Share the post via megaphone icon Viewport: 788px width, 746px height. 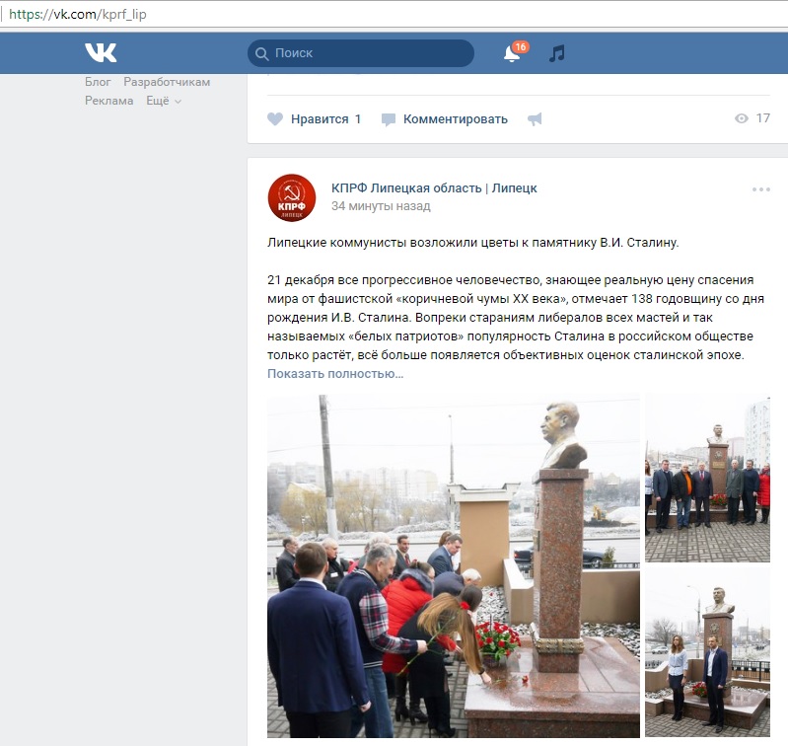(535, 119)
